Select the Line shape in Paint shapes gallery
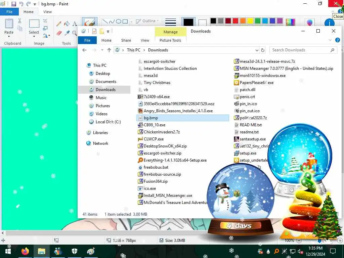The width and height of the screenshot is (344, 258). pos(105,21)
